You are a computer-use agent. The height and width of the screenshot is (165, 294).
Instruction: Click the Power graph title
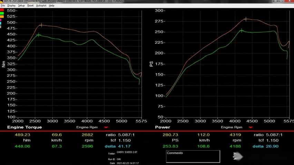[x=163, y=127]
